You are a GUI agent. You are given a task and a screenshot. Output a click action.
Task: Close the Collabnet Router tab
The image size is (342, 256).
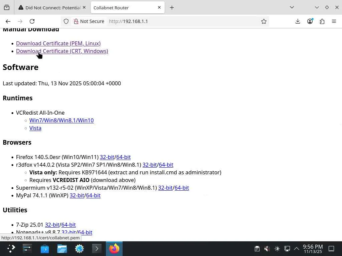[x=159, y=7]
